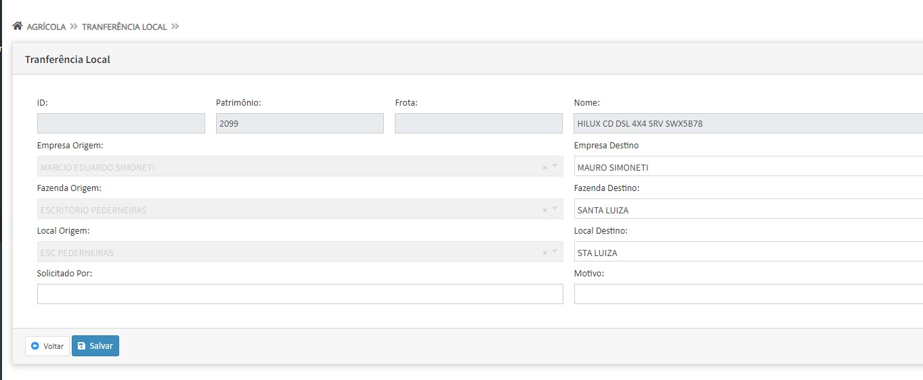Click the Salvar button
Screen dimensions: 923x380
point(95,346)
